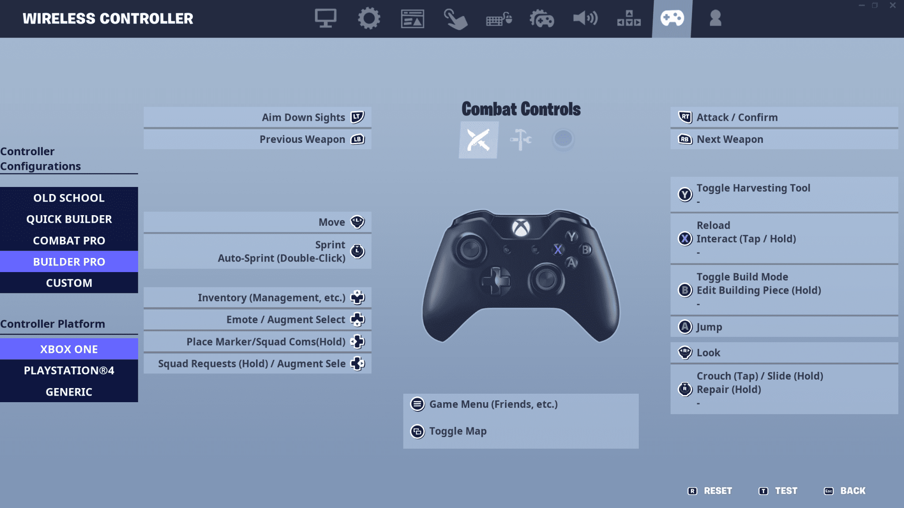
Task: Click BUILDER PRO configuration tab
Action: tap(69, 261)
